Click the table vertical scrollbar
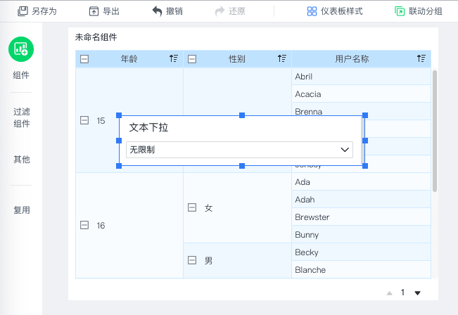Viewport: 458px width, 315px height. [x=434, y=131]
